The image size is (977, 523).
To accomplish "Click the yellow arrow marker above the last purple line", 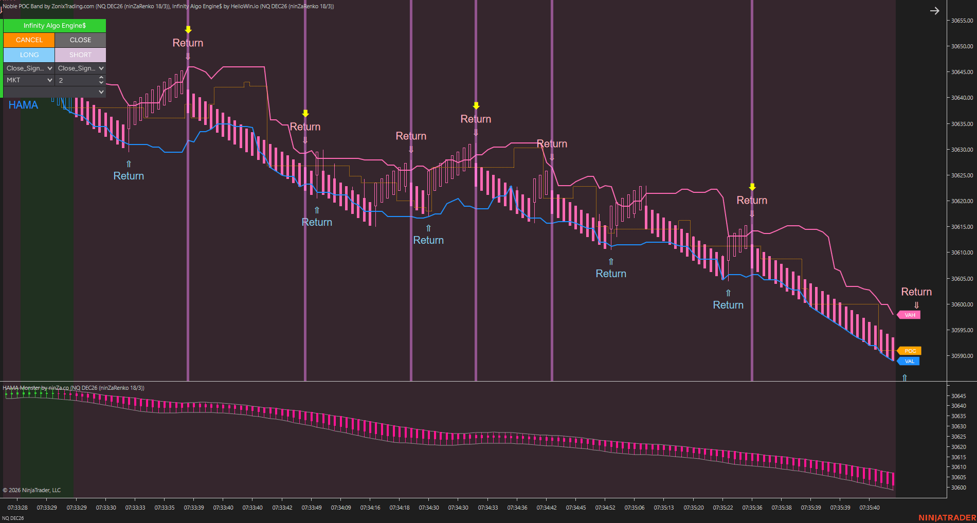I will tap(752, 187).
